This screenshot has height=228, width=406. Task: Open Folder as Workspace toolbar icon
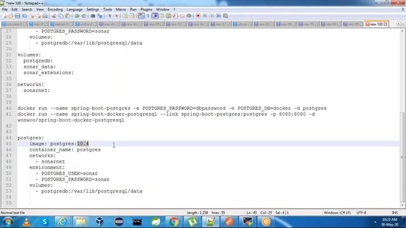[x=182, y=16]
